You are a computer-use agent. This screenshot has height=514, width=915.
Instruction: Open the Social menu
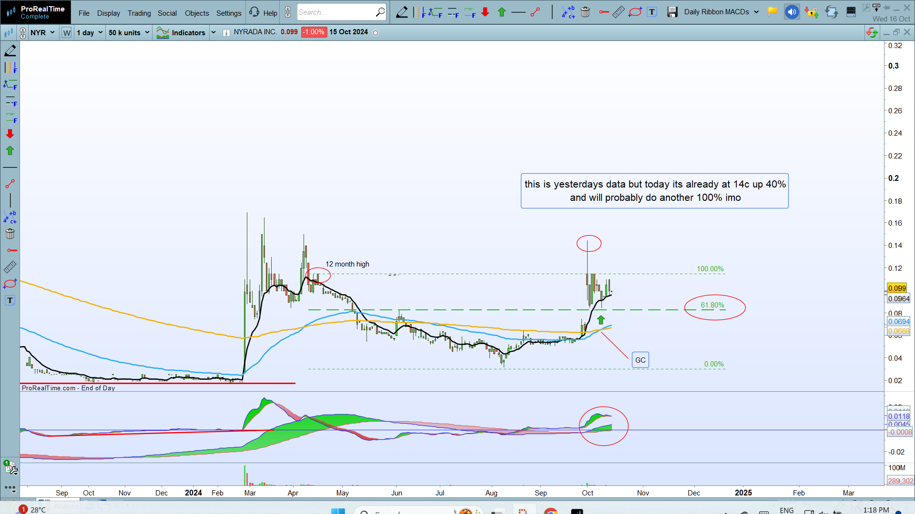(x=167, y=13)
